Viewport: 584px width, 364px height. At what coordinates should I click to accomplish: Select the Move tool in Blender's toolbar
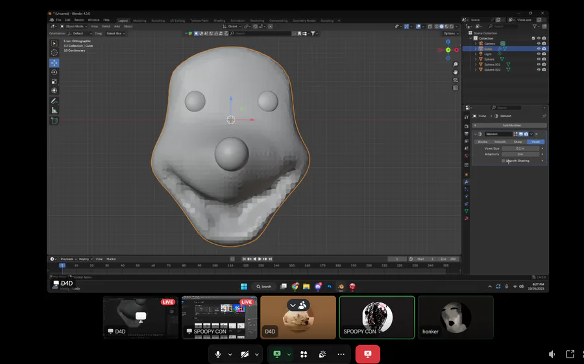pos(55,63)
